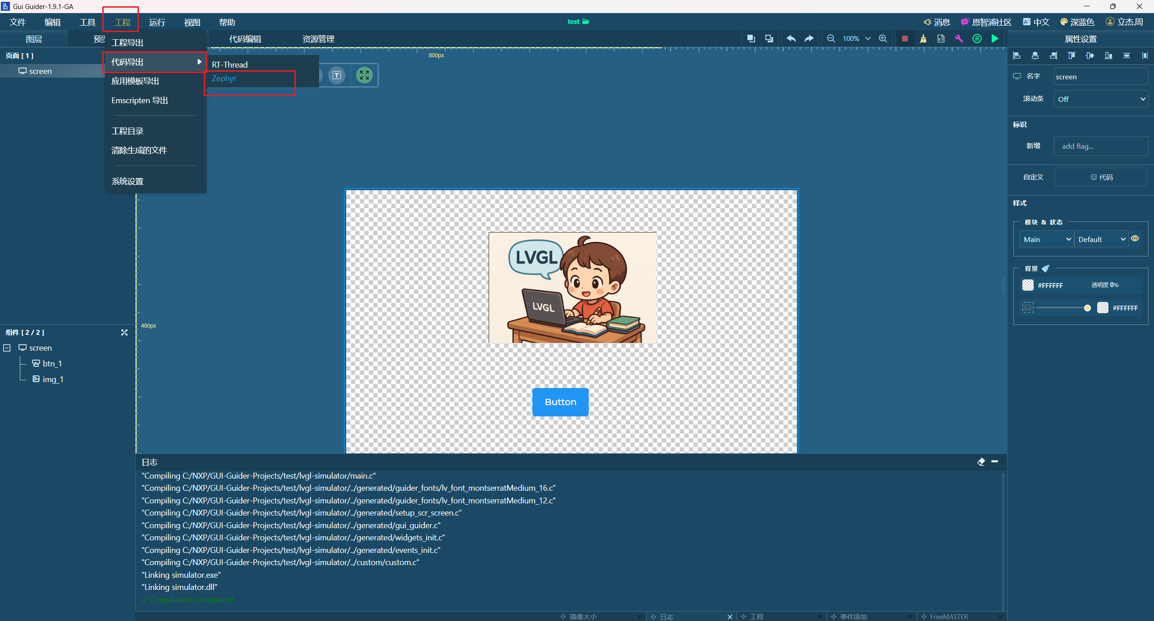
Task: Zoom in the canvas
Action: point(883,39)
